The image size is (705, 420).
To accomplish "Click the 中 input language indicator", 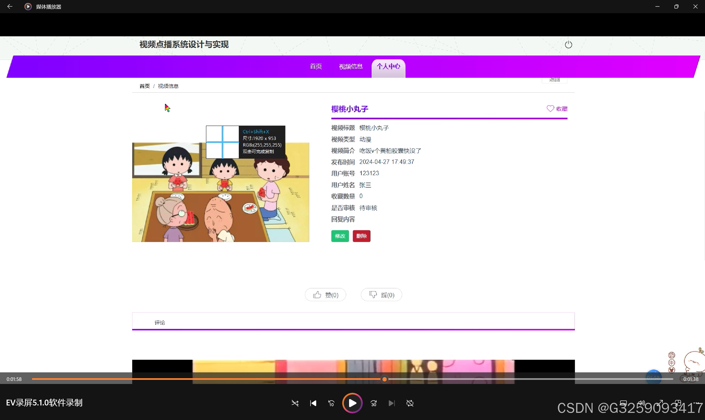I will tap(671, 363).
